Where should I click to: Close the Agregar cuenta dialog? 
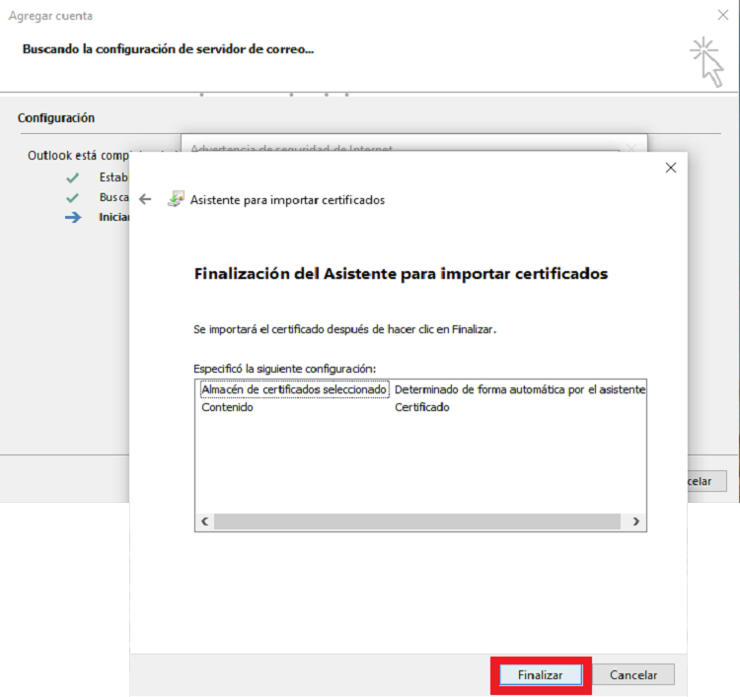(x=722, y=15)
